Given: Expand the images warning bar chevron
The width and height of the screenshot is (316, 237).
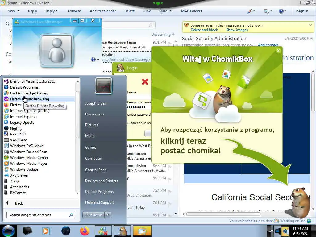Looking at the screenshot, I should pyautogui.click(x=310, y=25).
